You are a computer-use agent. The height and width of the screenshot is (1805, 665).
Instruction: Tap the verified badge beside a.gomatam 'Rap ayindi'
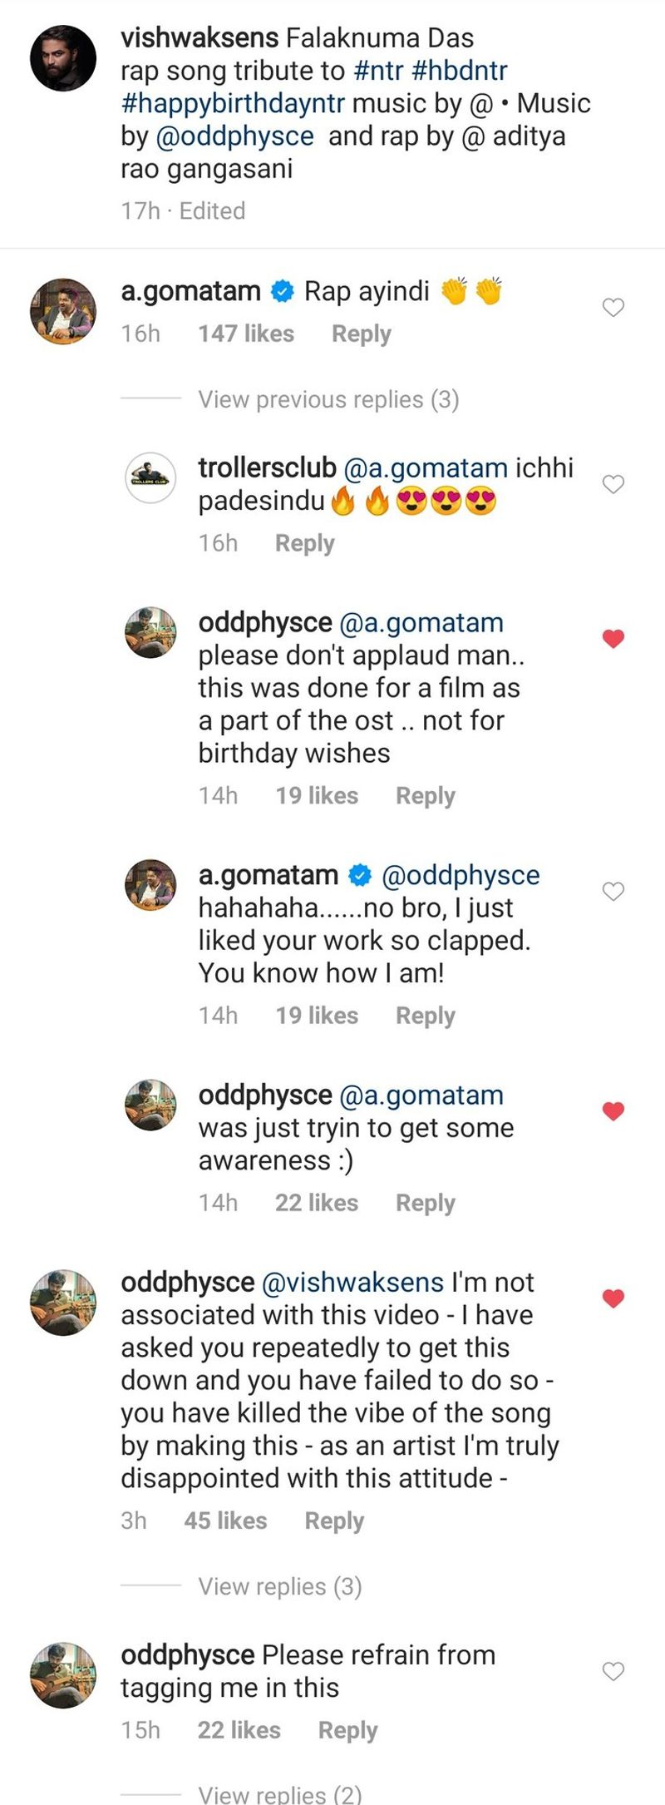(283, 291)
